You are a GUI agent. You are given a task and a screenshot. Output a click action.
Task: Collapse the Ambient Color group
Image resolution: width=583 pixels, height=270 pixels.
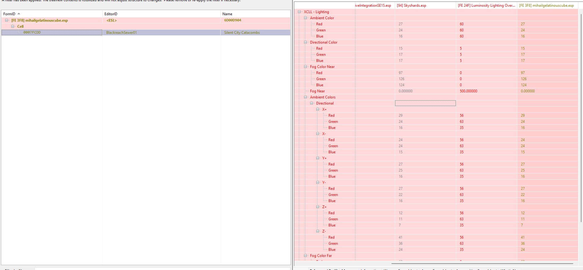305,18
